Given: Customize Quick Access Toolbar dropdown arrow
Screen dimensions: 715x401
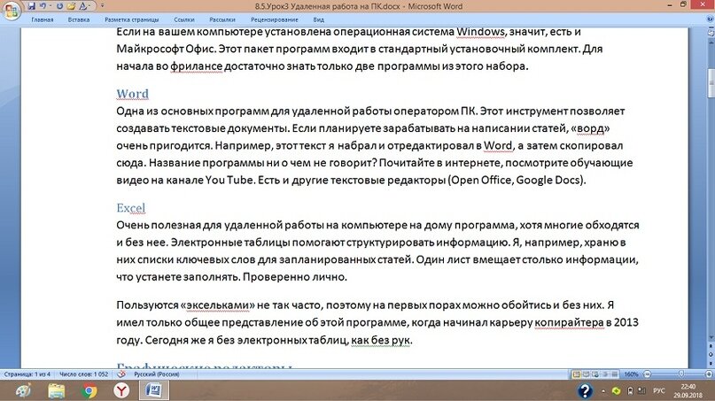Looking at the screenshot, I should click(102, 6).
